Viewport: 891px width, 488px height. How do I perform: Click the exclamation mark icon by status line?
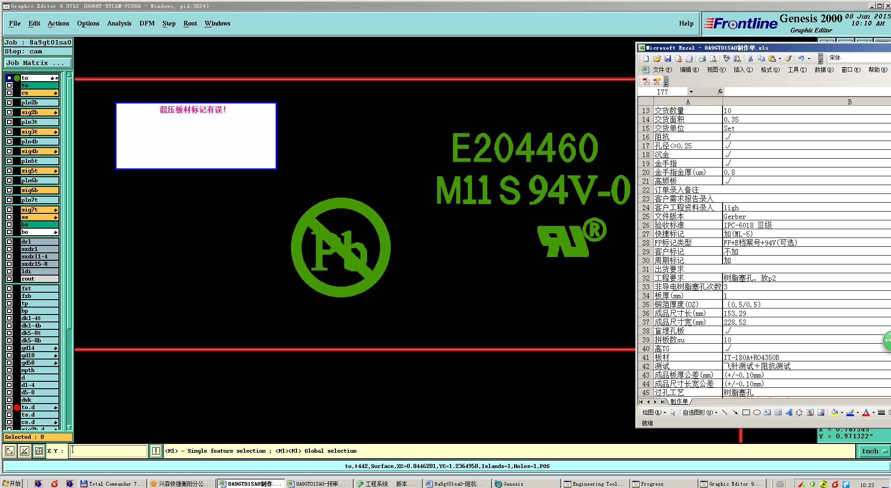156,451
